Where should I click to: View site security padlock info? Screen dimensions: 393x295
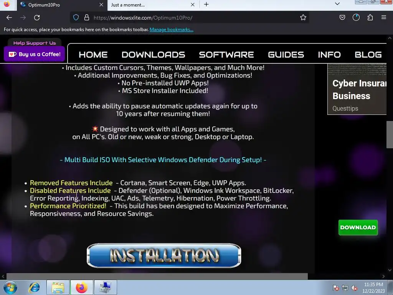click(86, 18)
